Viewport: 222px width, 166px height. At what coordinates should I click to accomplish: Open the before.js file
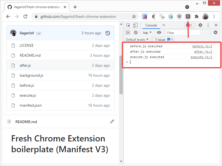click(x=27, y=85)
